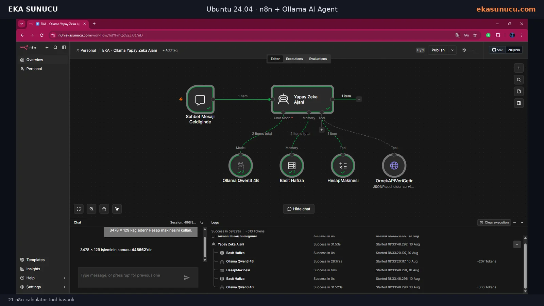Reset the chat session

coord(202,223)
